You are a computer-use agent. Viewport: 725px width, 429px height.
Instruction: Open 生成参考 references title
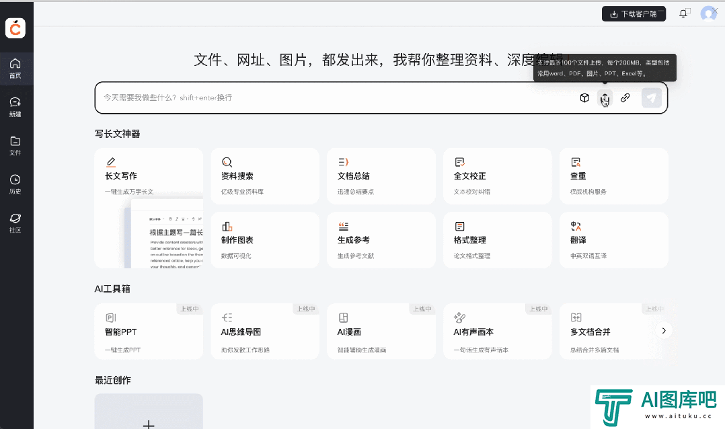[x=354, y=240]
